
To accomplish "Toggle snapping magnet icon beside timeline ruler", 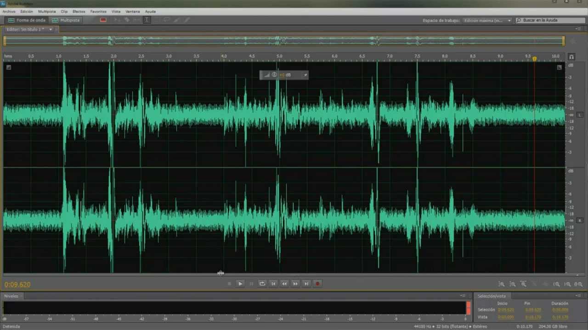I will [x=571, y=57].
